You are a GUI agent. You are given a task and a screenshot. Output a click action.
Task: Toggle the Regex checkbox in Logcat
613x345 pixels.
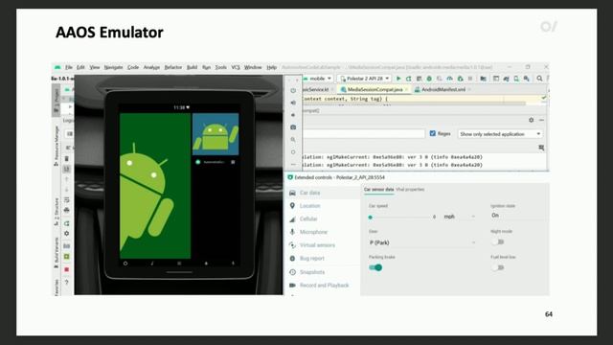[x=433, y=134]
